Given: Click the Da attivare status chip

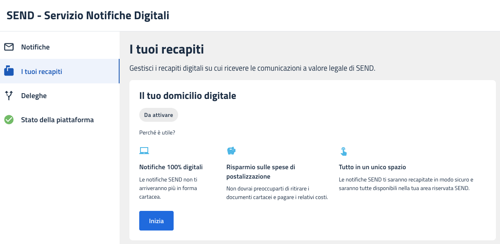Looking at the screenshot, I should click(x=158, y=115).
